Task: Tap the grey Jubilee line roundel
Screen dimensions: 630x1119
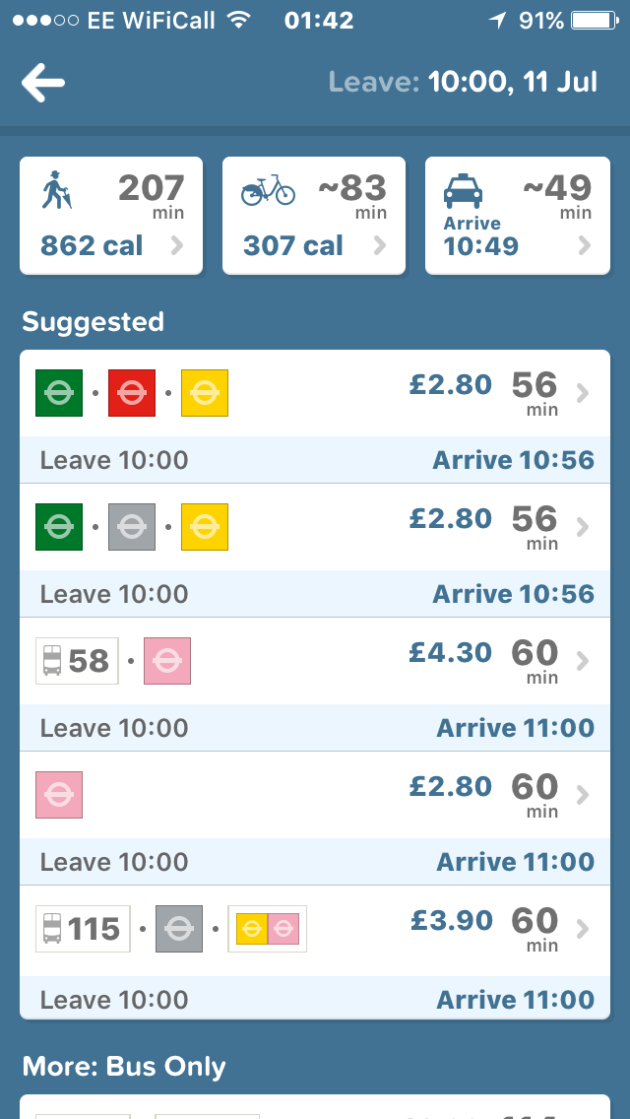Action: click(132, 526)
